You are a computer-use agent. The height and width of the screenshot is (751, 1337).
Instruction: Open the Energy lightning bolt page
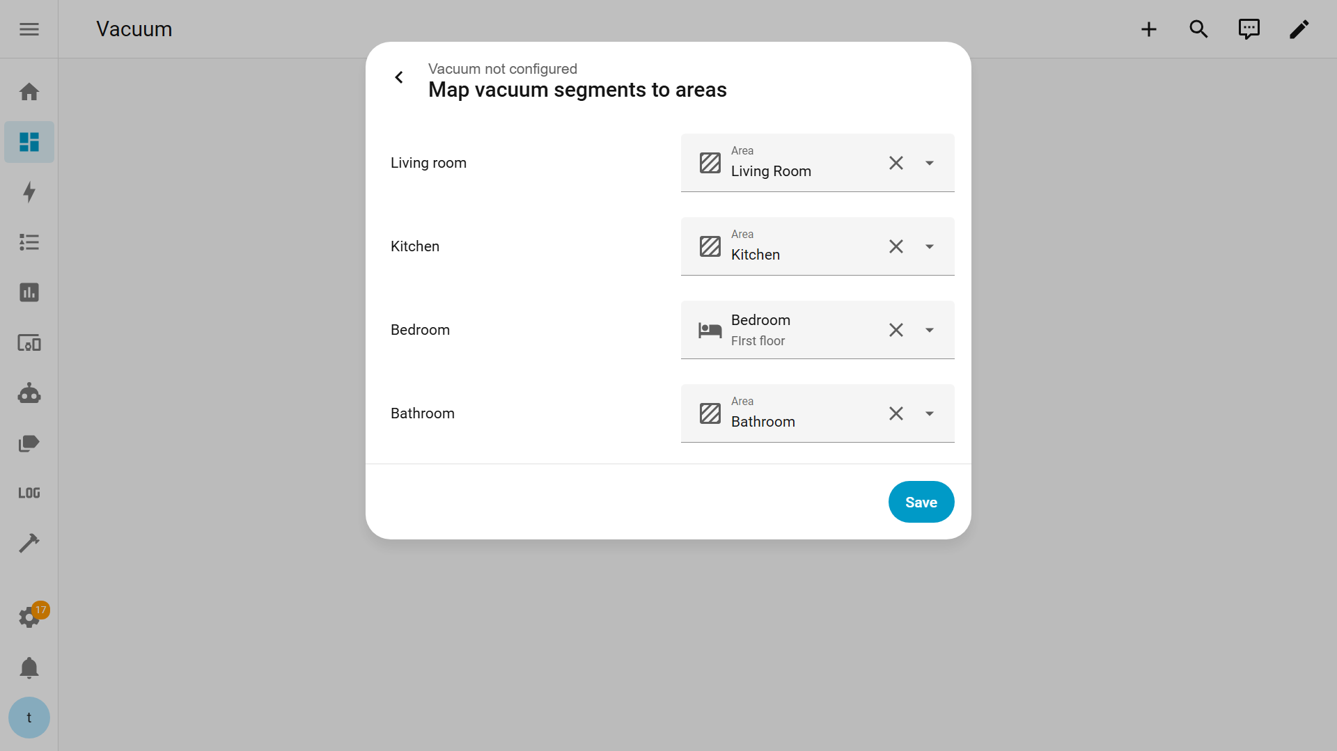click(x=29, y=192)
